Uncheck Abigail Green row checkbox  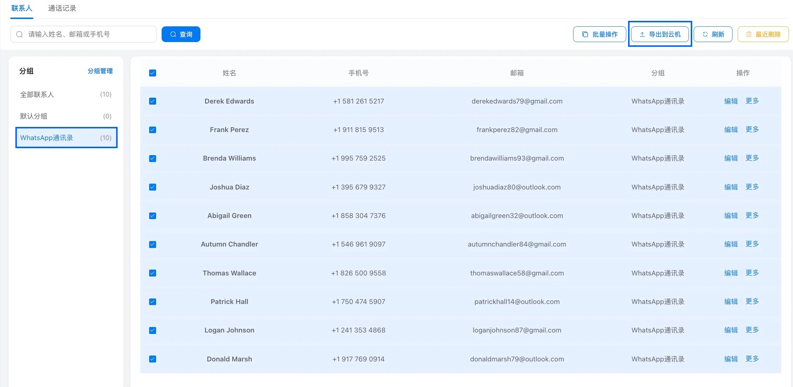point(153,216)
